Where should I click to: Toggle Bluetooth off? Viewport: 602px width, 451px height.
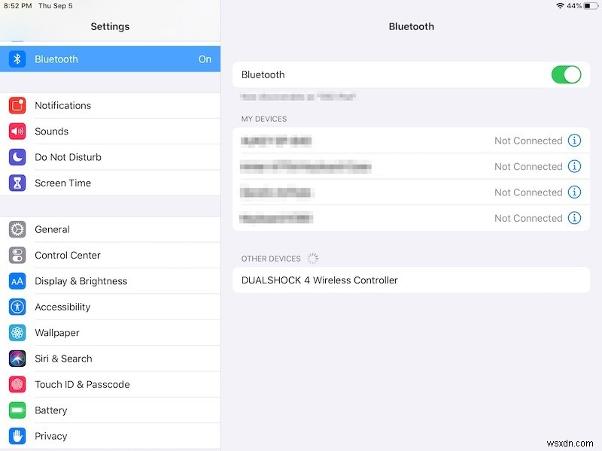(x=567, y=74)
